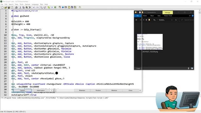Go back in the Screenshots Explorer window
Screen dimensions: 201x113
(136, 20)
